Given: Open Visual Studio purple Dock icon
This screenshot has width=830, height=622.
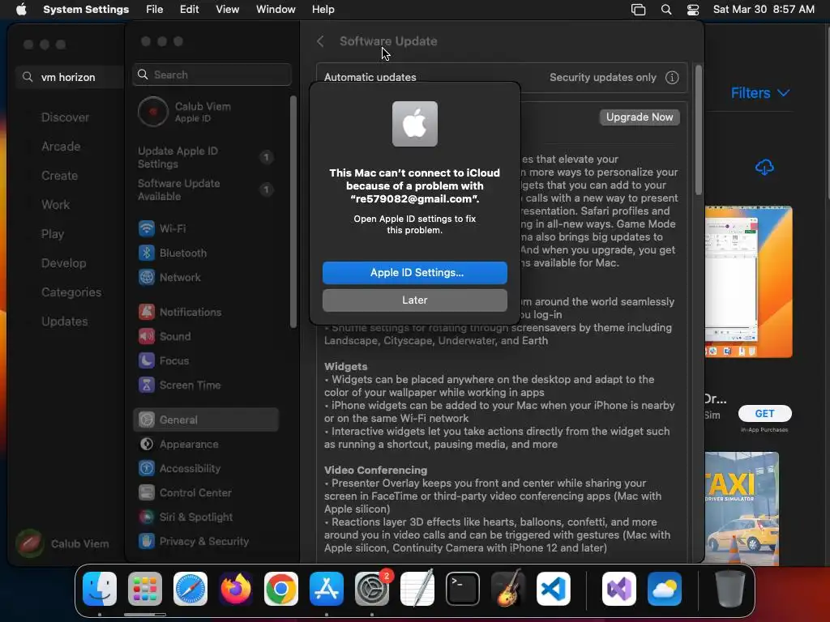Looking at the screenshot, I should click(x=619, y=589).
